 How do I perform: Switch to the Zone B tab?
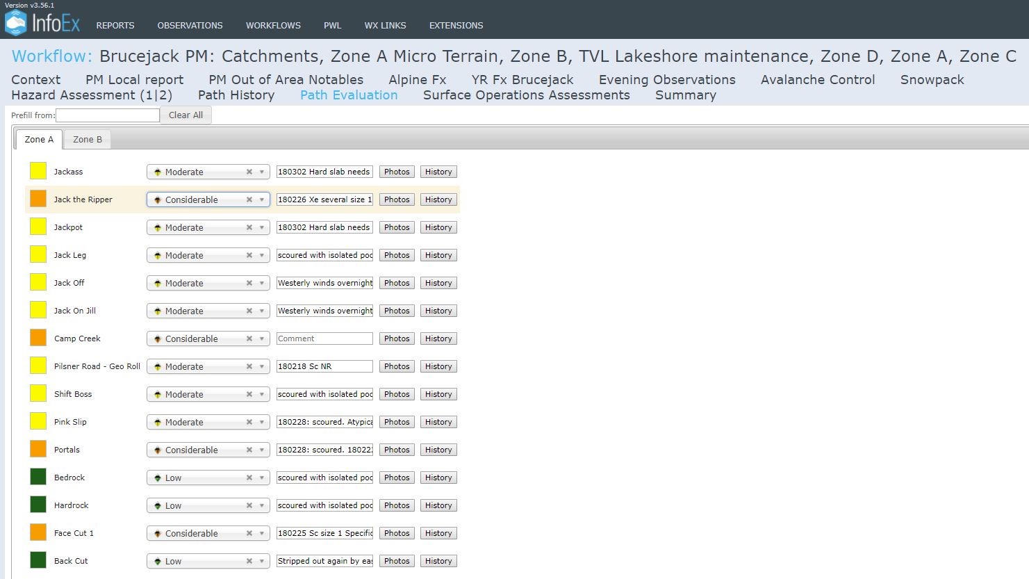point(88,140)
